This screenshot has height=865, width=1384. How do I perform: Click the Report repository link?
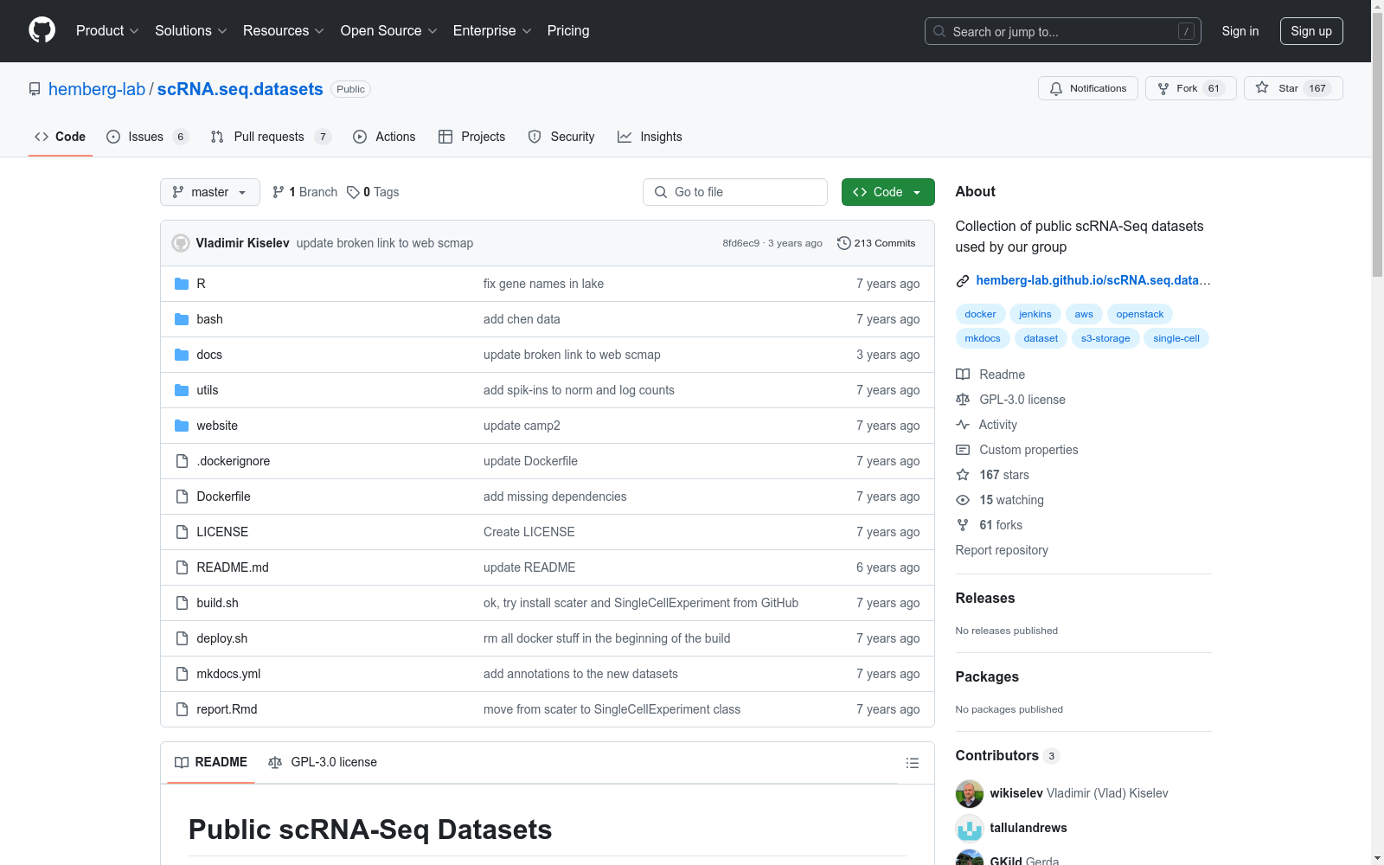(1002, 550)
